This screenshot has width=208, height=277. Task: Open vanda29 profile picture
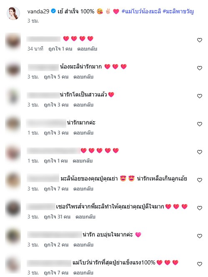(13, 13)
